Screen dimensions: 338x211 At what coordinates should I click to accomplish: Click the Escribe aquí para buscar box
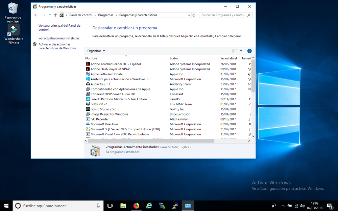(58, 206)
